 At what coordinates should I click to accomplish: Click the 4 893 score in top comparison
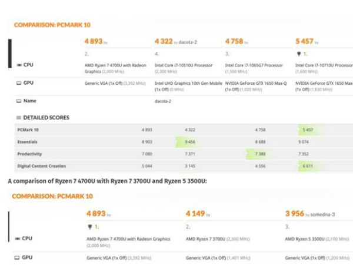coord(94,41)
